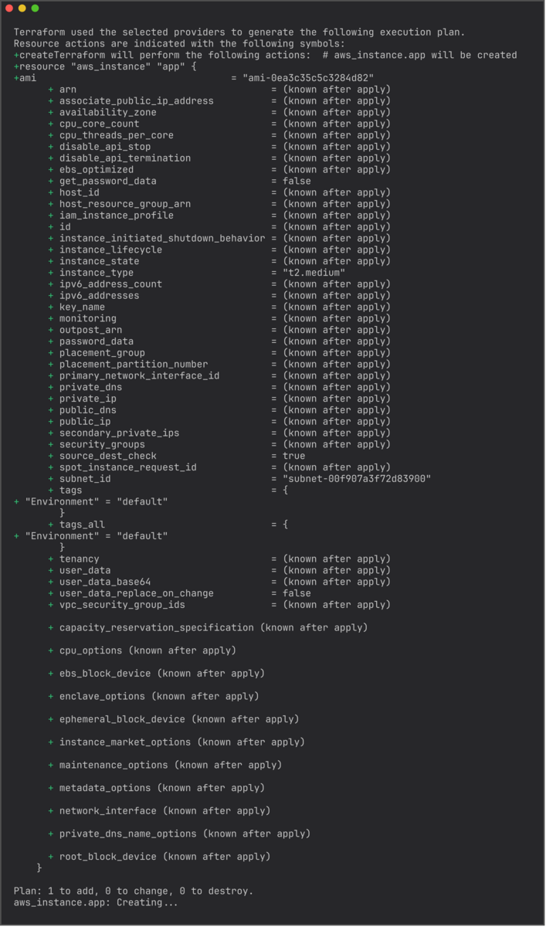Click the tags attribute opening brace
The image size is (546, 927).
pyautogui.click(x=285, y=491)
